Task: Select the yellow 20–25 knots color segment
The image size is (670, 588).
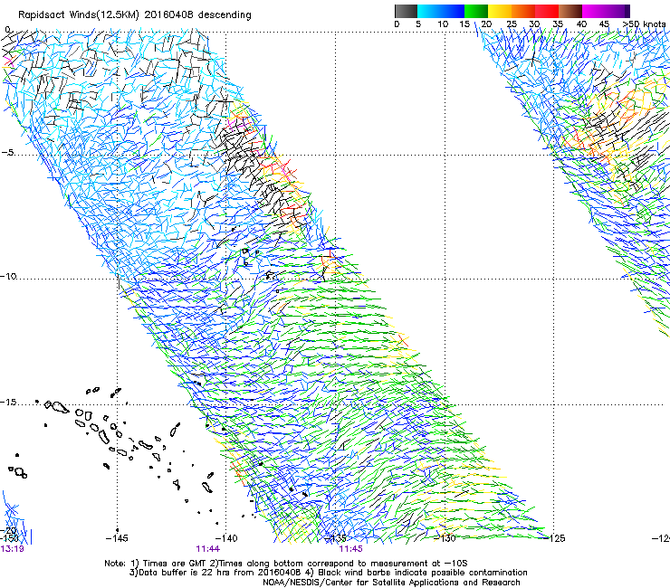Action: click(x=500, y=11)
